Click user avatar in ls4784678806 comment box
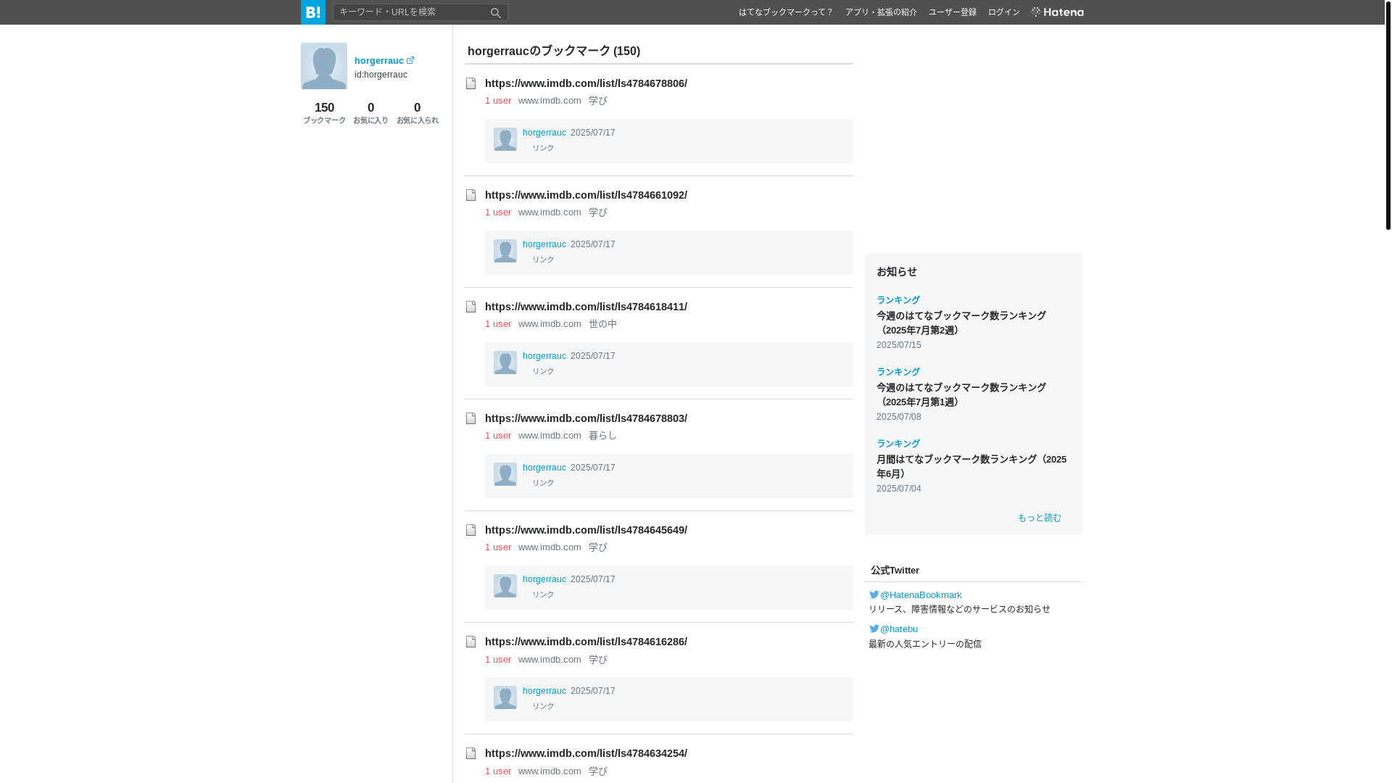 (x=505, y=139)
